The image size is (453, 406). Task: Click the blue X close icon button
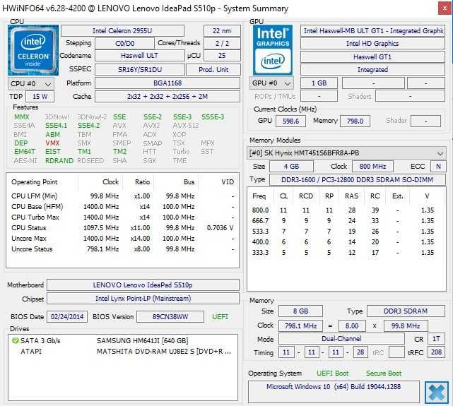click(437, 393)
